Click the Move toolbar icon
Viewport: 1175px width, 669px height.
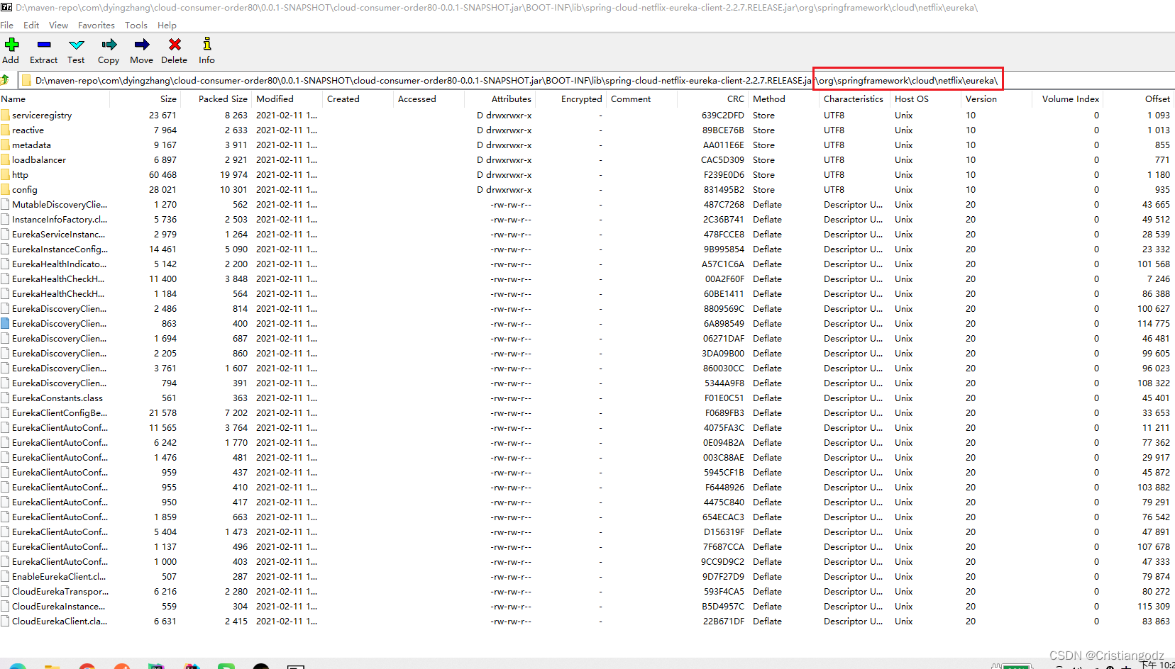coord(142,45)
